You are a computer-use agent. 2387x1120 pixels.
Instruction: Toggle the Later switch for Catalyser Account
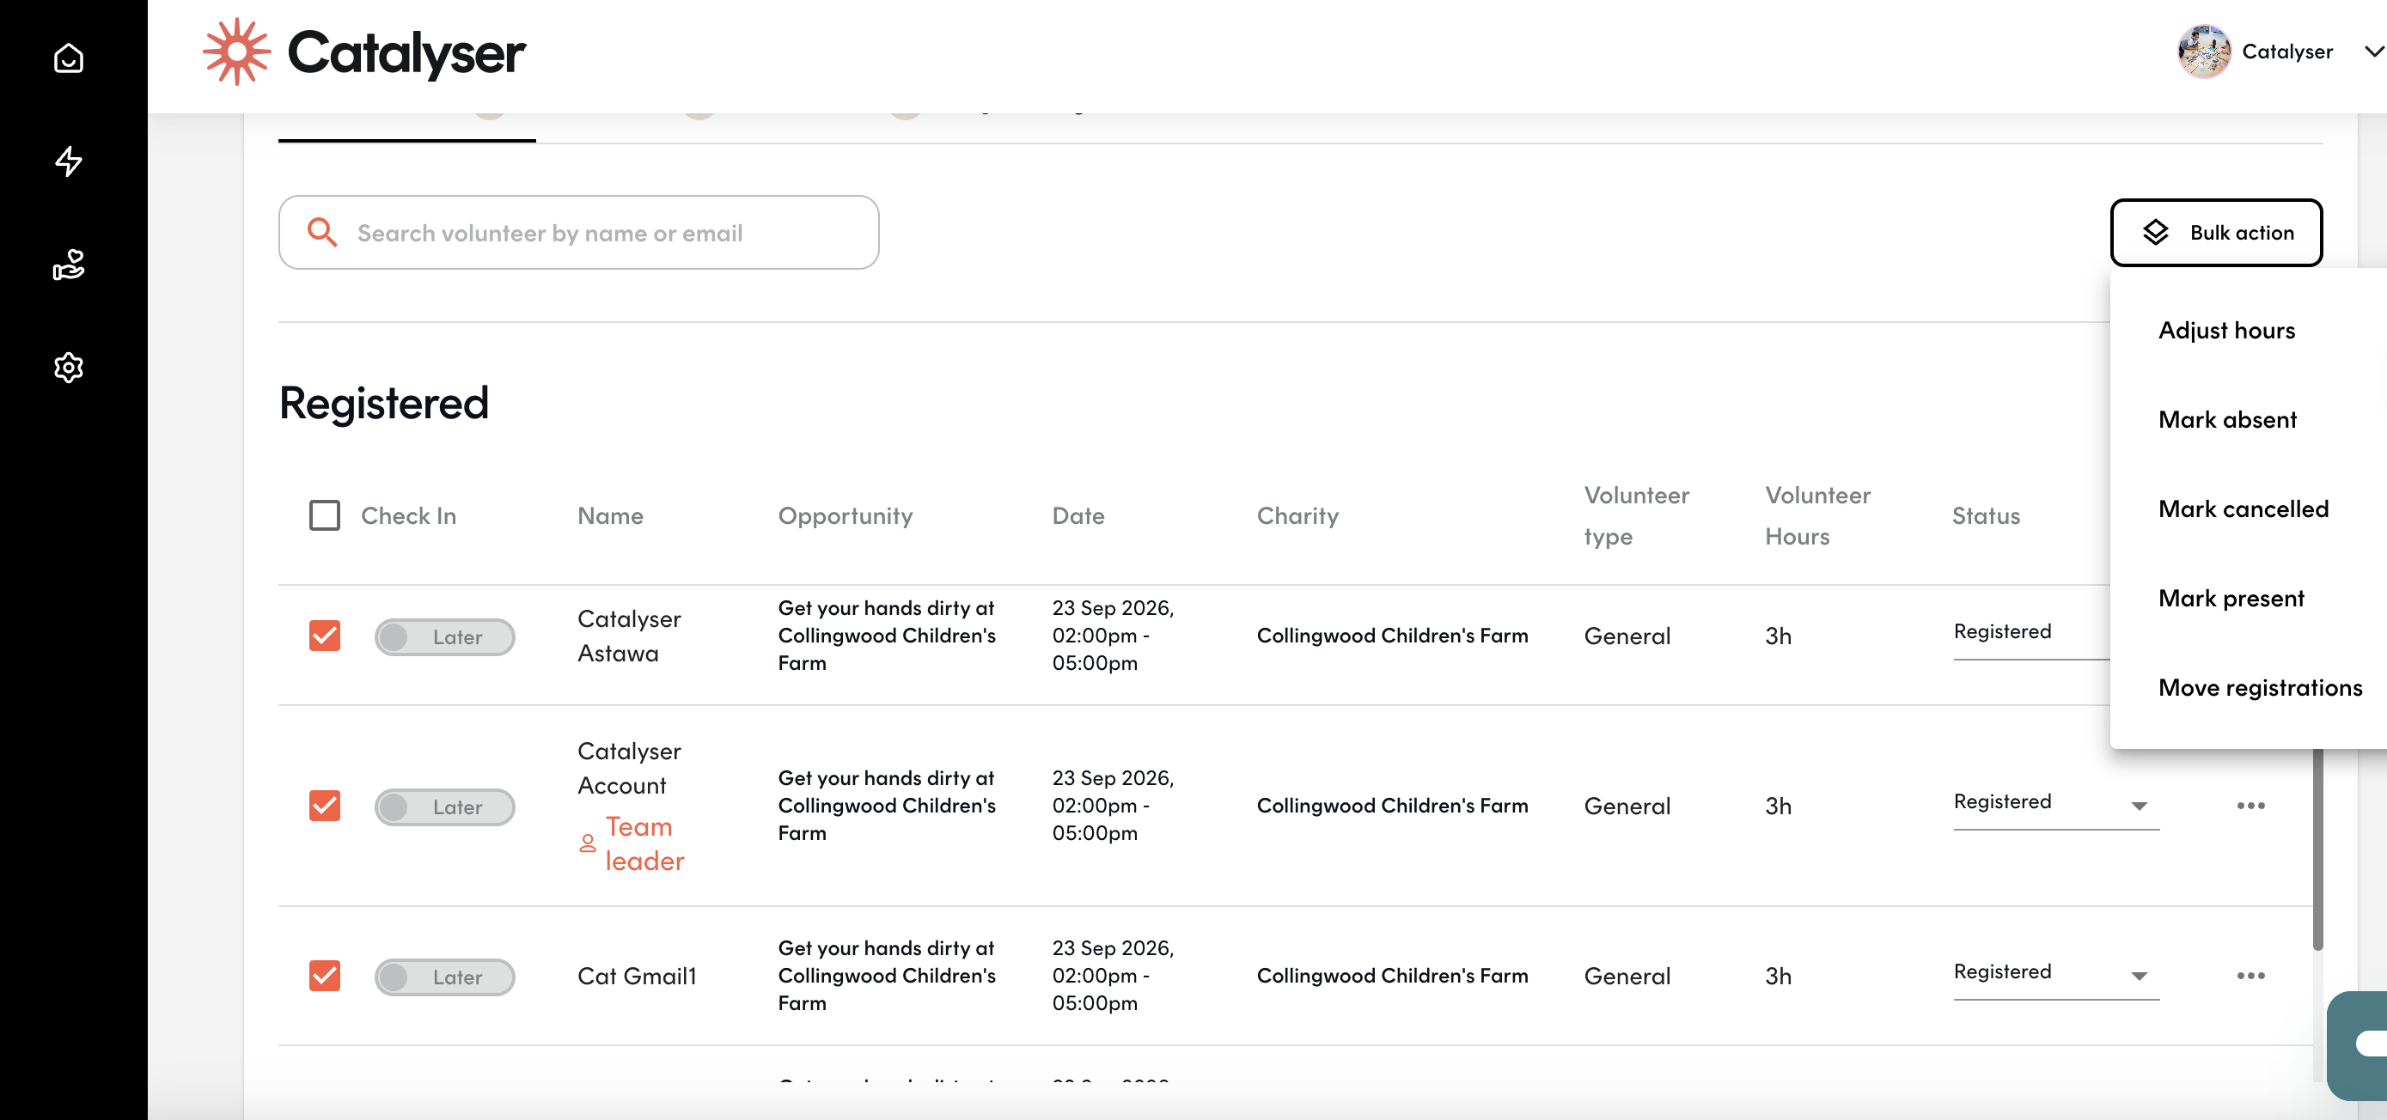[x=445, y=807]
